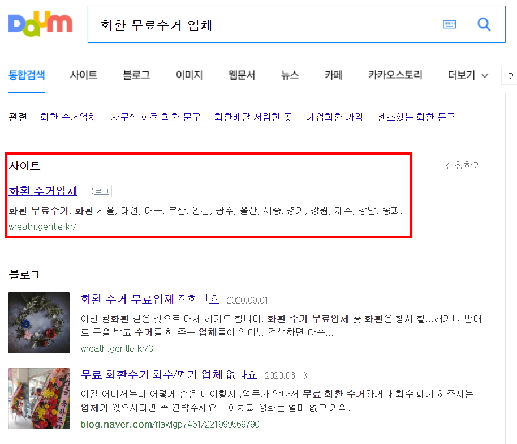Open the wreath.gentle.kr/ URL under the site result
517x444 pixels.
click(x=42, y=227)
